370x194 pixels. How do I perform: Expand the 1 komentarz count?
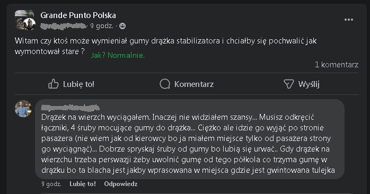(x=337, y=65)
